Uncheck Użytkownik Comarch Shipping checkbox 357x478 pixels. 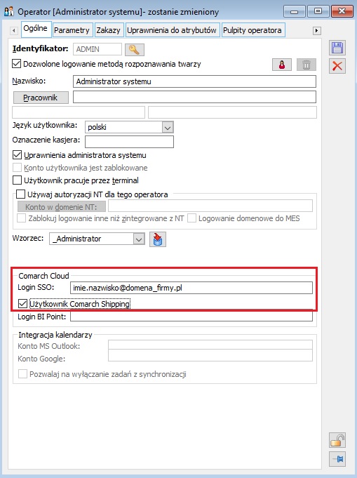click(22, 304)
